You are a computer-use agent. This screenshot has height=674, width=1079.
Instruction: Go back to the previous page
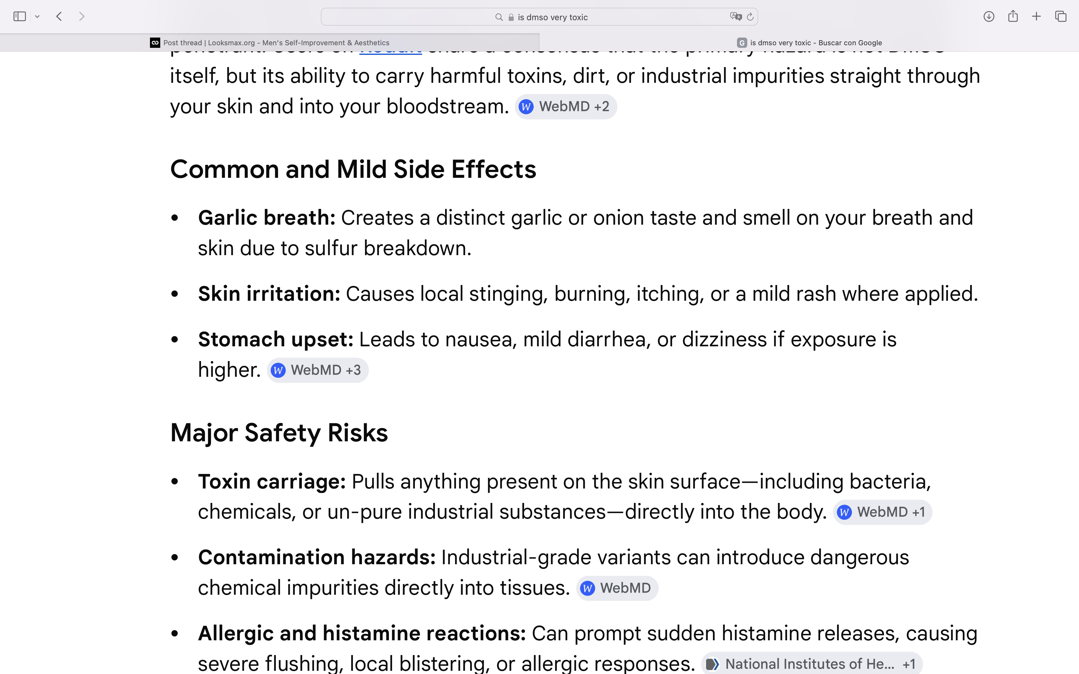(59, 16)
